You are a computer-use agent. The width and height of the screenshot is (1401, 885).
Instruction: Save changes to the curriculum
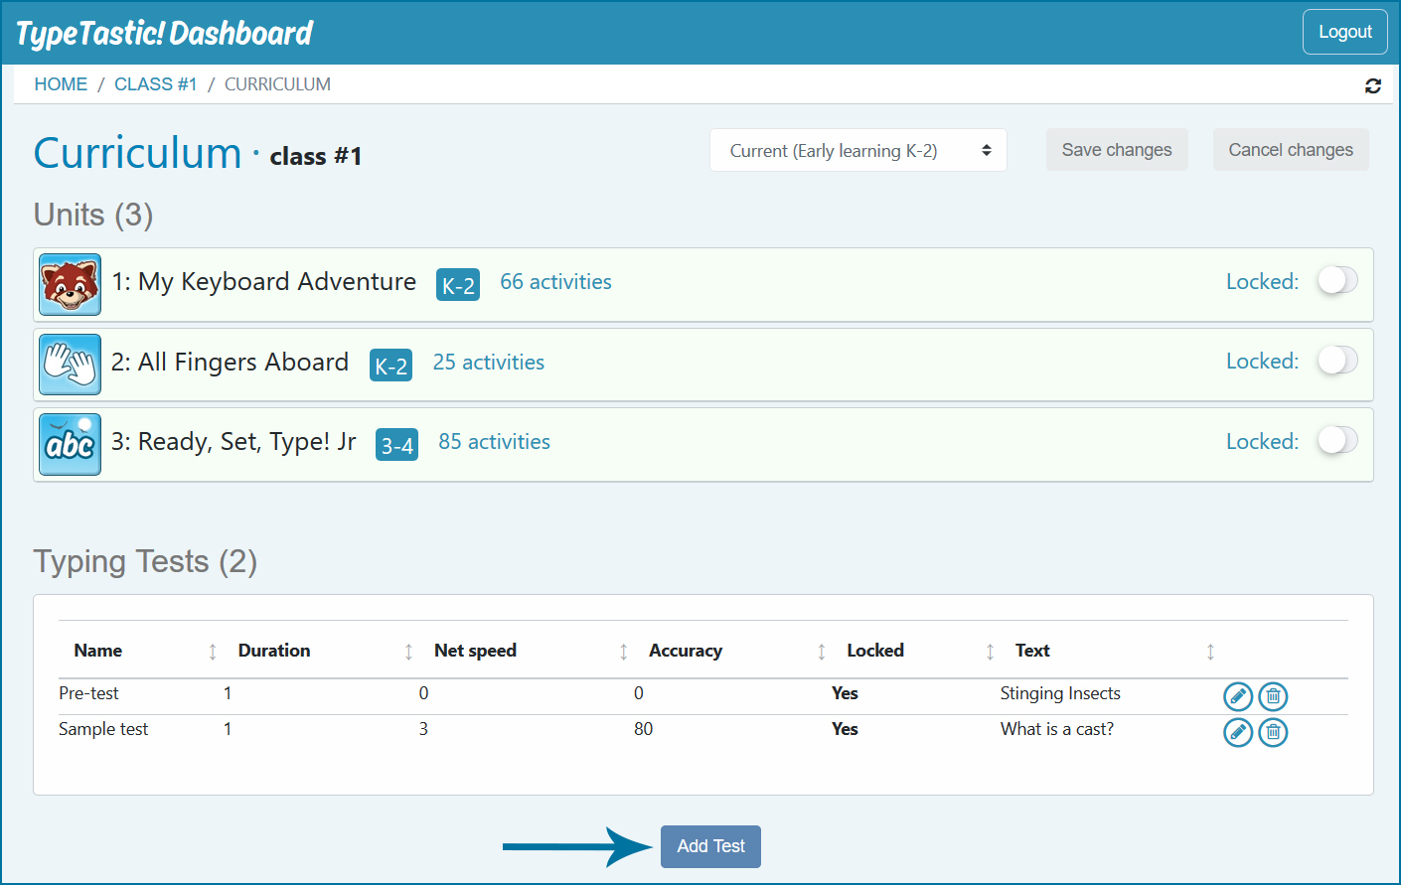click(x=1117, y=149)
